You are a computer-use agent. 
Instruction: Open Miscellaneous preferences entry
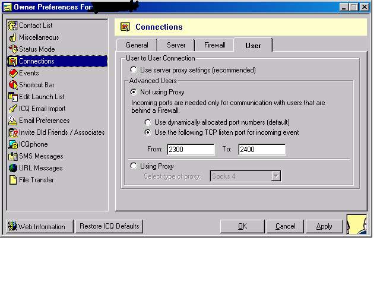(39, 37)
